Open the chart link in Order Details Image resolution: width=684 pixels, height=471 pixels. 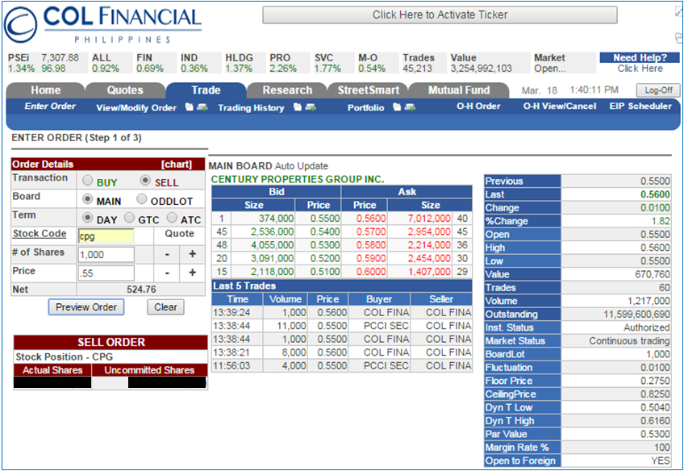[x=176, y=165]
